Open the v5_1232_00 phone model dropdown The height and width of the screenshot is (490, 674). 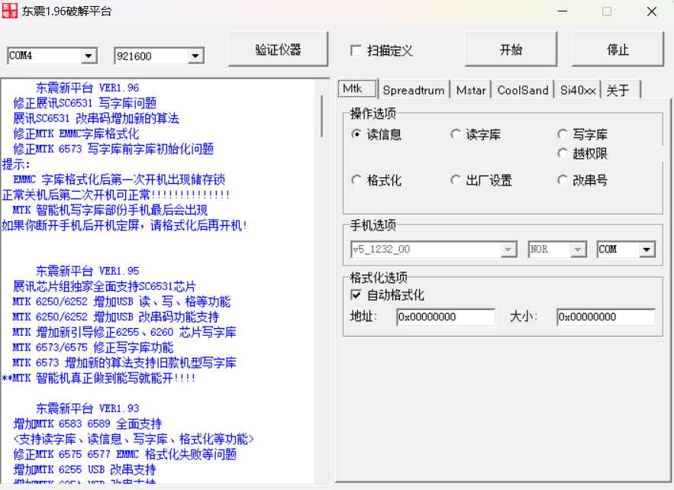click(x=509, y=250)
